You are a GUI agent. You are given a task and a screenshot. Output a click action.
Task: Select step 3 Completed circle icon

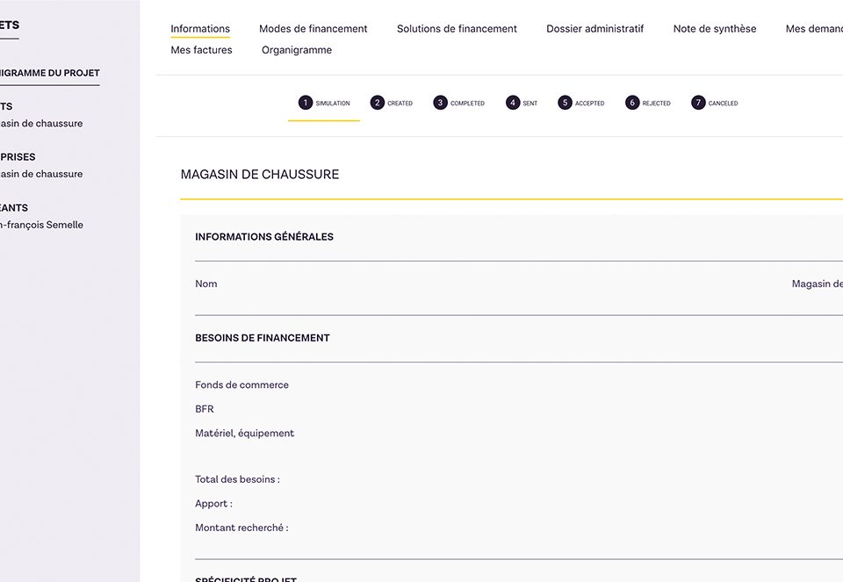point(440,103)
